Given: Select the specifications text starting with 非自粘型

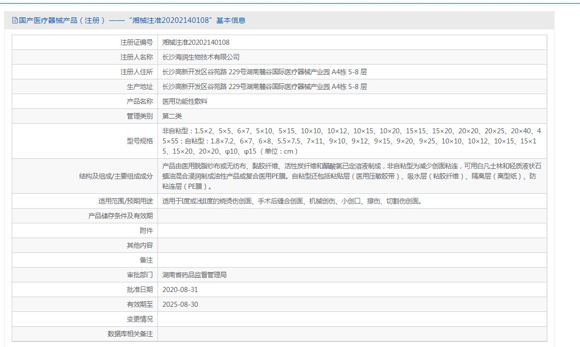Looking at the screenshot, I should 352,141.
